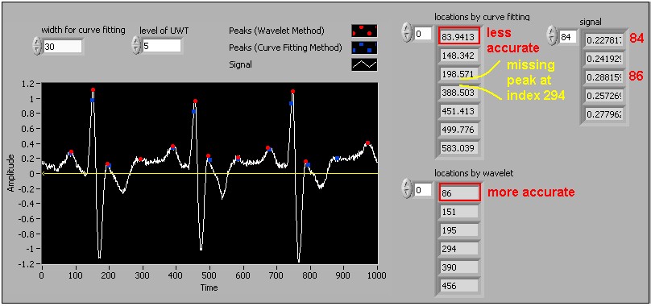
Task: Select the wavelet location value 390
Action: coord(459,267)
